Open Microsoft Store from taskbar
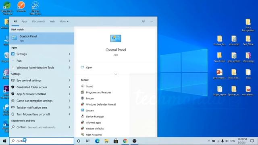Viewport: 258px width, 145px height. point(116,141)
